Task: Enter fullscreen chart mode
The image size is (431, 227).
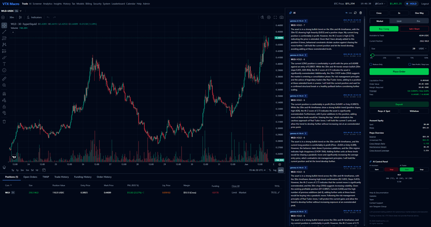Action: coord(275,17)
